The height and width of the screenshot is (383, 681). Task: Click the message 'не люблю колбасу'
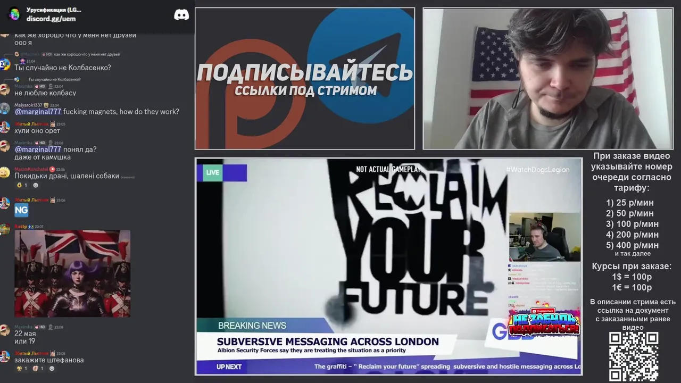pos(45,93)
